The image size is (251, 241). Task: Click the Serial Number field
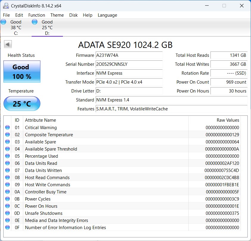coord(129,64)
